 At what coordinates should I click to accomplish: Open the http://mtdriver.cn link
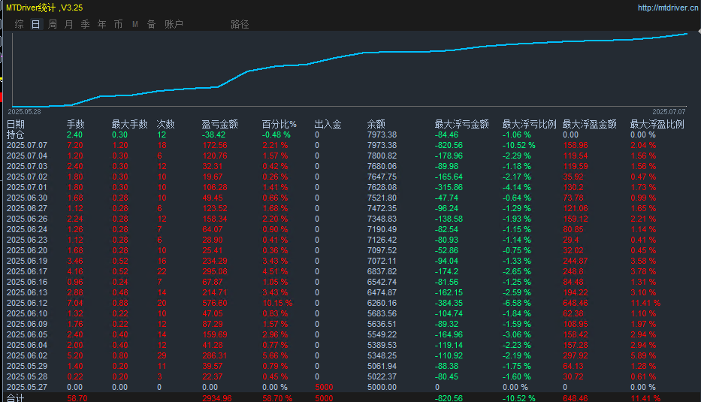668,8
